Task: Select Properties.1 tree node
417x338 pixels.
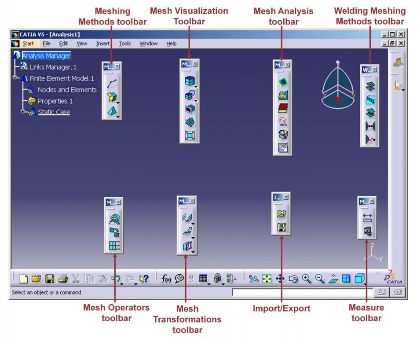Action: (x=55, y=101)
